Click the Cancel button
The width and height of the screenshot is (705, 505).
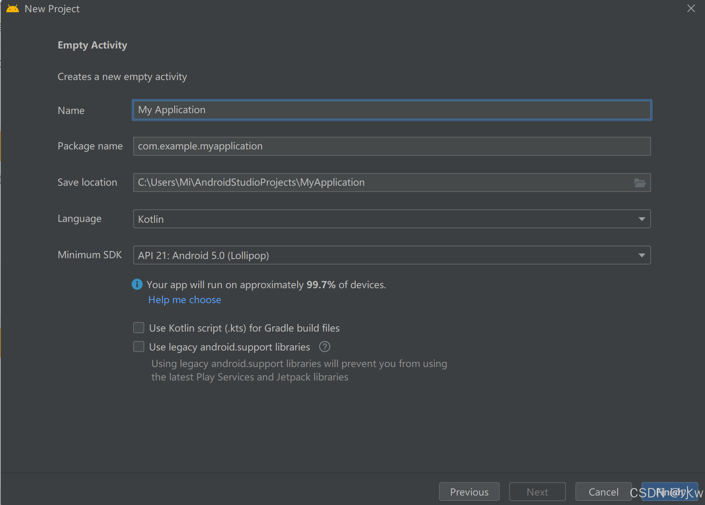(x=603, y=492)
